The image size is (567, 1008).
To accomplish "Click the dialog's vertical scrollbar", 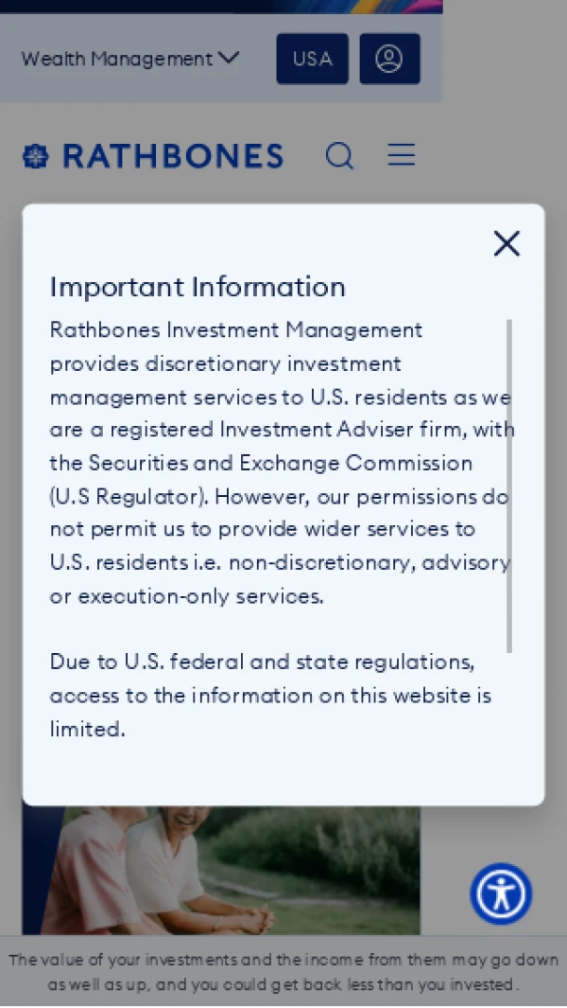I will click(x=509, y=486).
